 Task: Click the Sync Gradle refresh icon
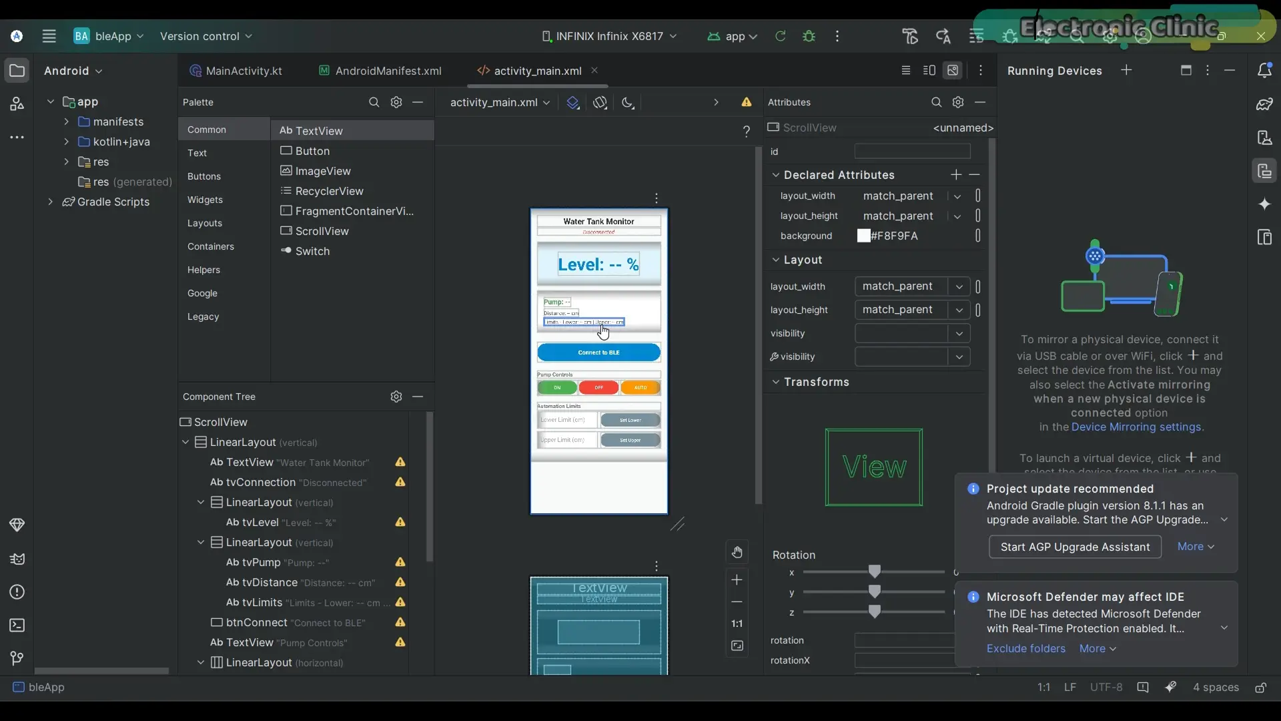pyautogui.click(x=780, y=36)
